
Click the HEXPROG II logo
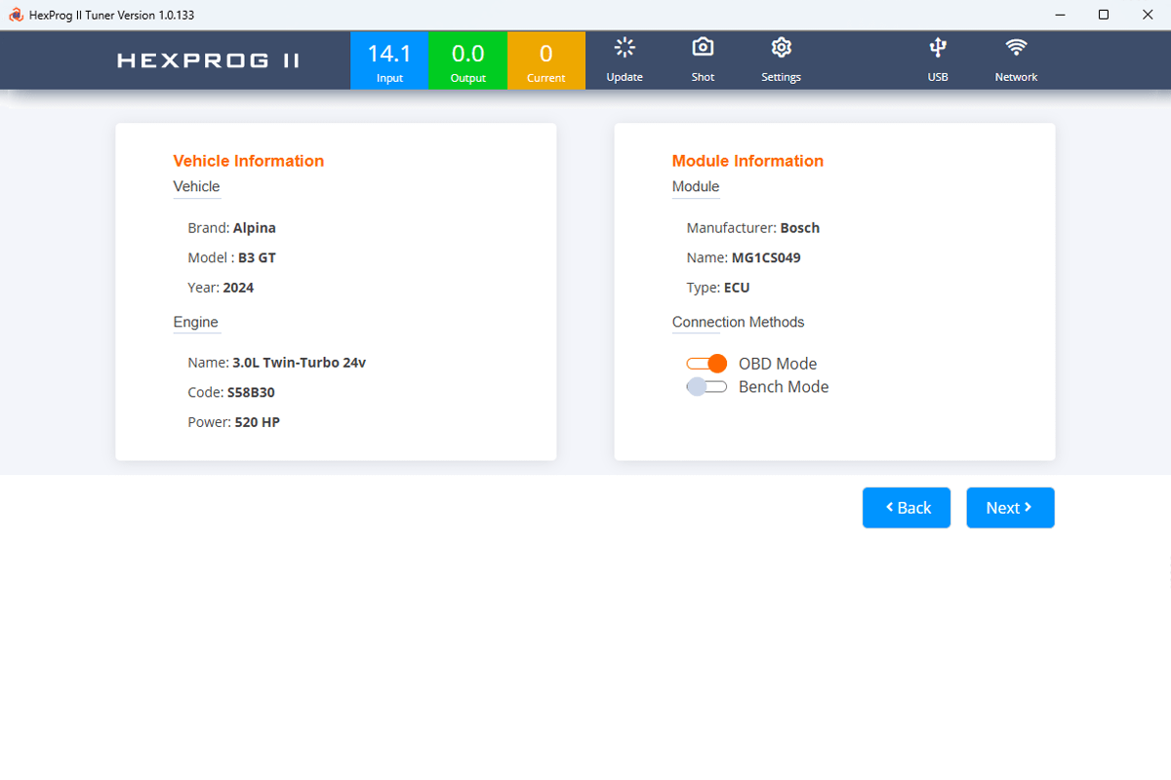tap(209, 60)
